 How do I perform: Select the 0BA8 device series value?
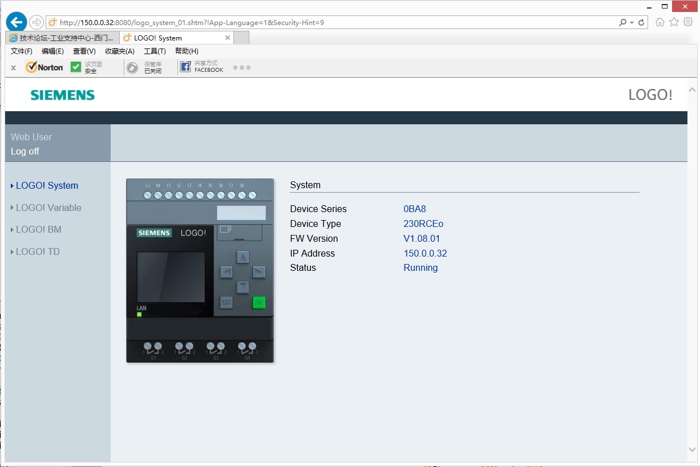point(415,209)
